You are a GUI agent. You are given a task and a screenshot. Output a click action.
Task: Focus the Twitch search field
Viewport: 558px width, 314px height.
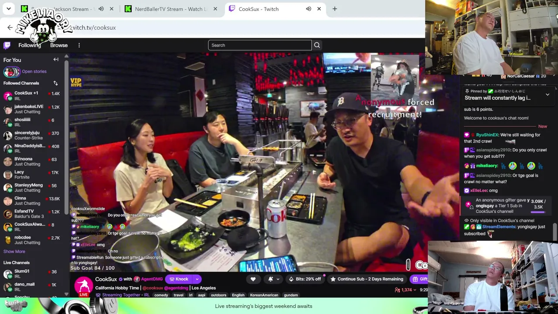pyautogui.click(x=260, y=45)
